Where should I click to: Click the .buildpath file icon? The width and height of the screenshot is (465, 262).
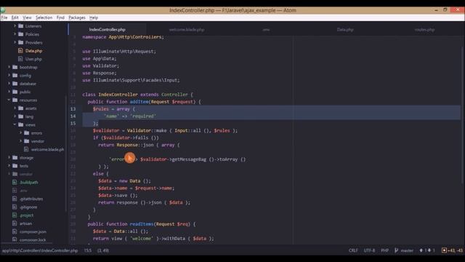pyautogui.click(x=15, y=182)
